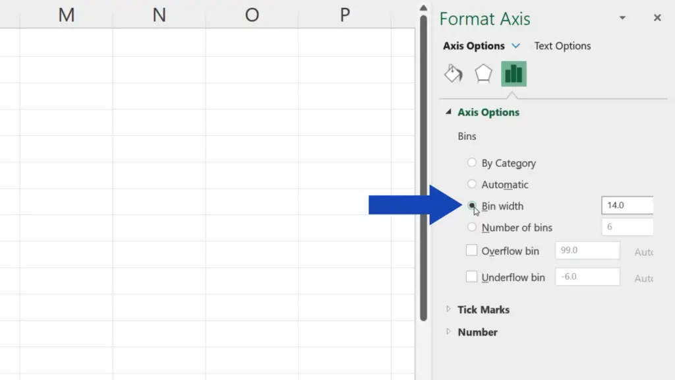Select column M header
The height and width of the screenshot is (380, 675).
(67, 15)
